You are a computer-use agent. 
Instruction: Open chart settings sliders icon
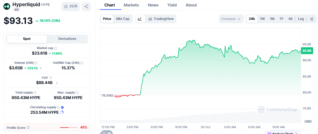[x=312, y=19]
